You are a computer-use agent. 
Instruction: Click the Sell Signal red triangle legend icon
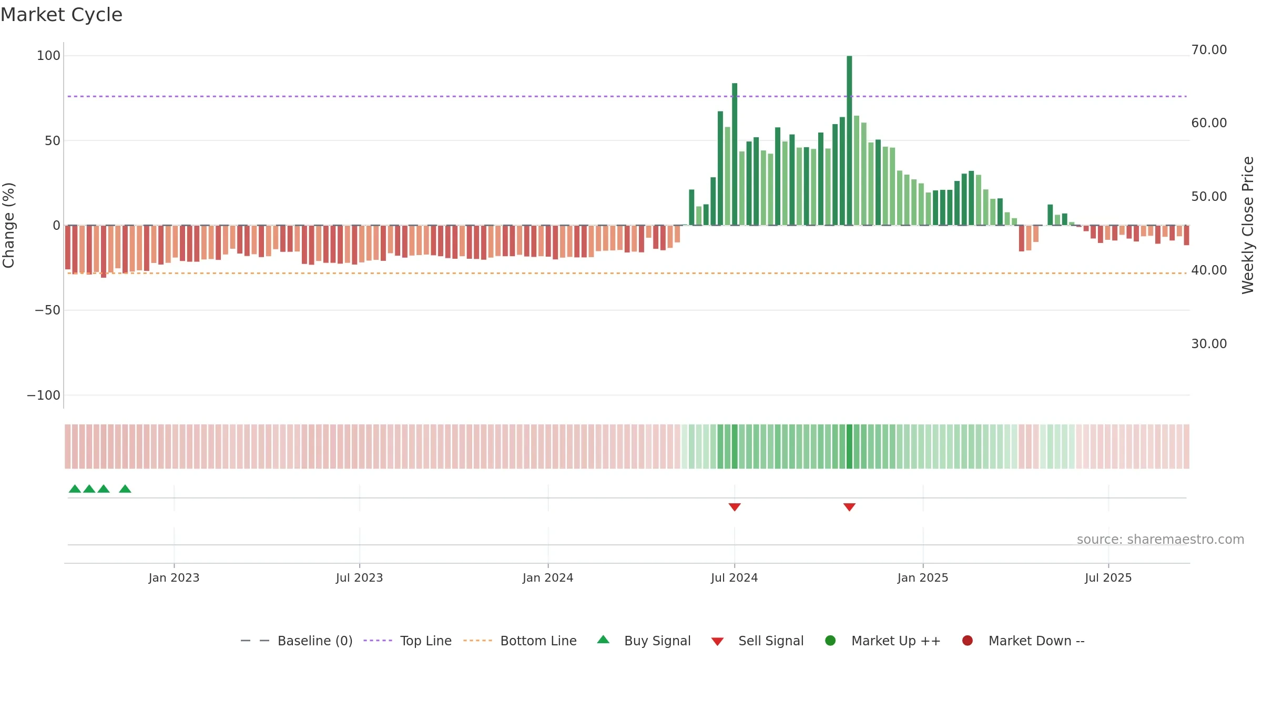(717, 642)
